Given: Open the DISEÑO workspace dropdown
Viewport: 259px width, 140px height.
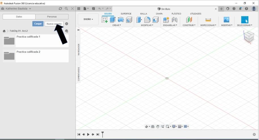Looking at the screenshot, I should (88, 19).
